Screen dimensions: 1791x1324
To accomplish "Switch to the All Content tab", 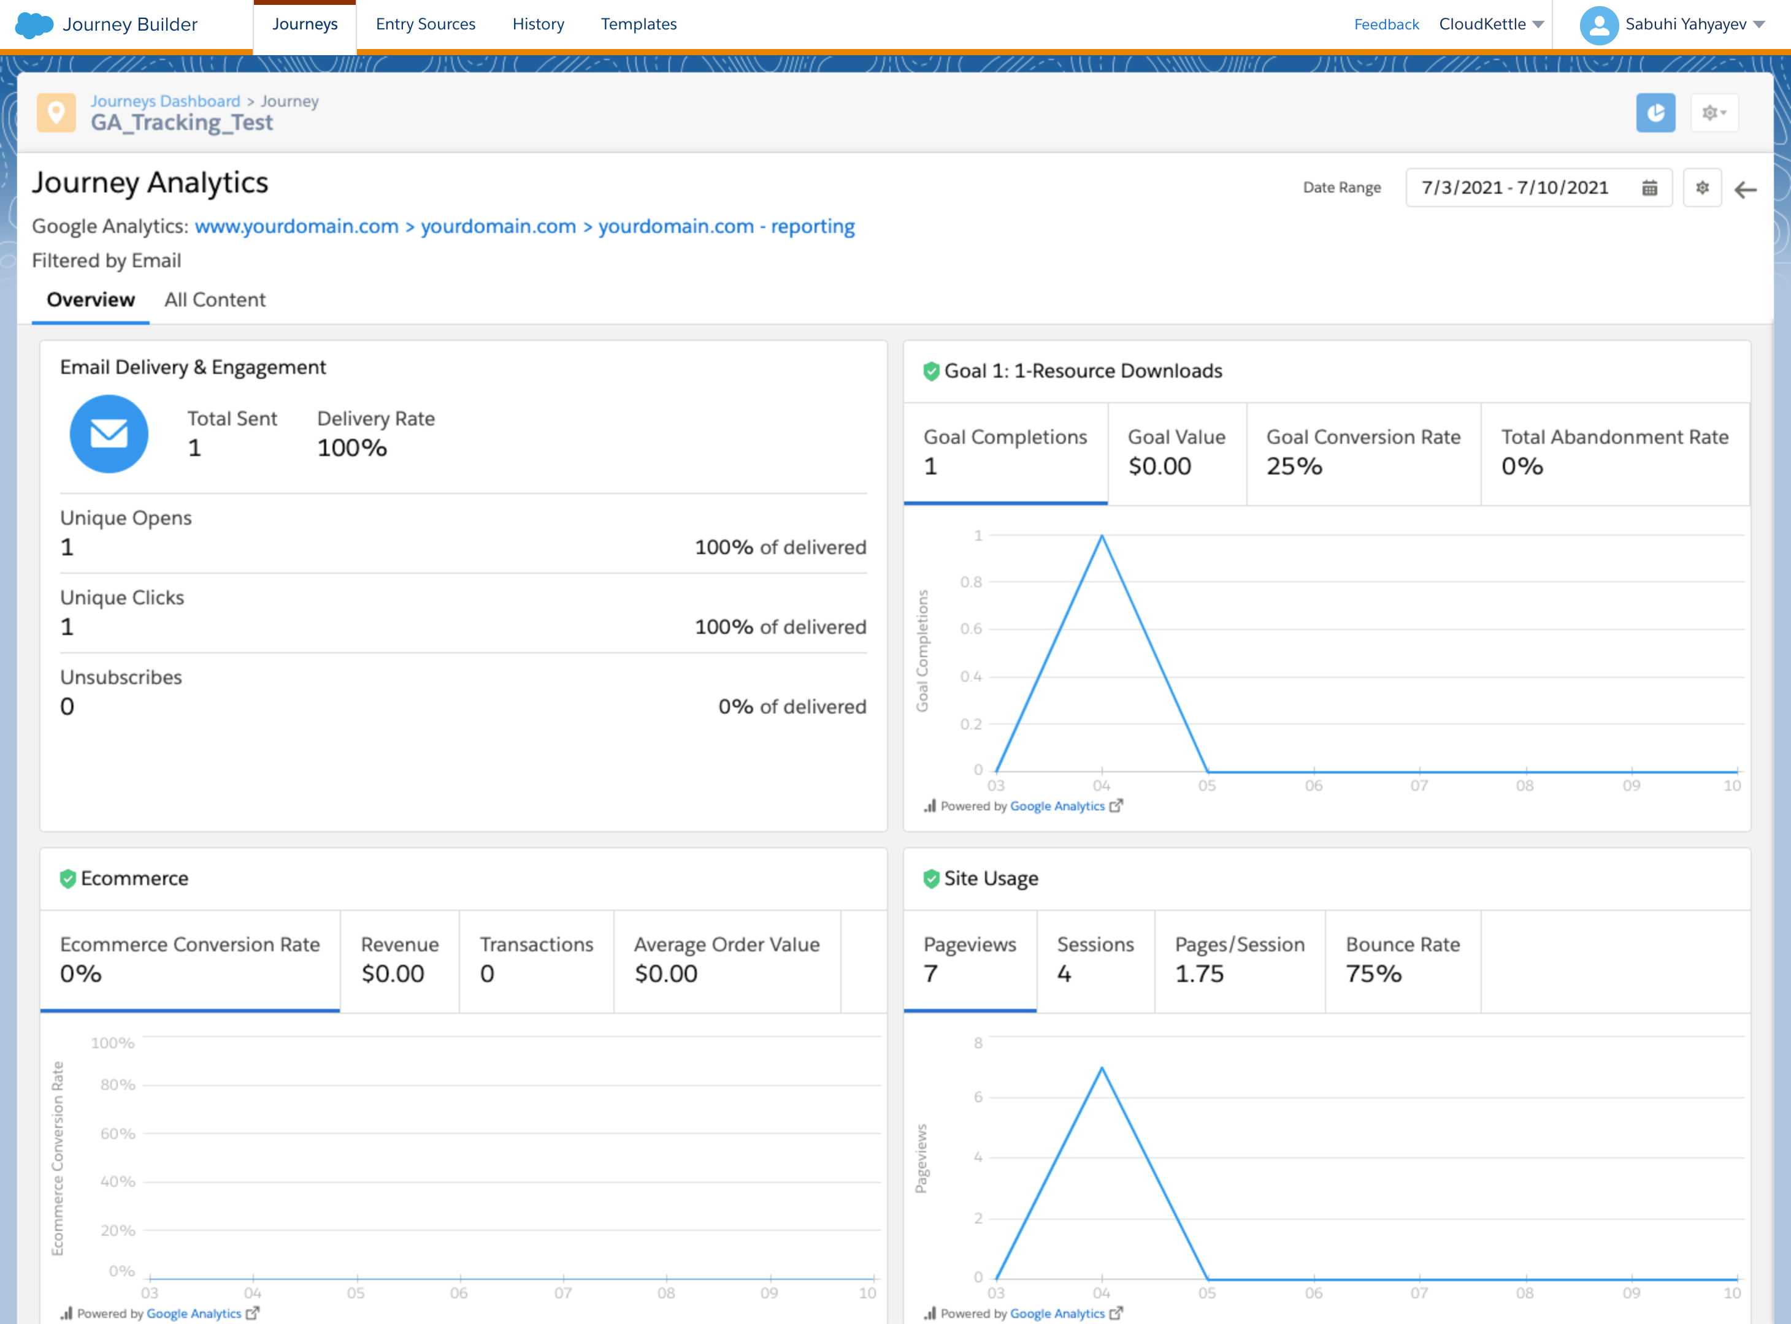I will (214, 300).
